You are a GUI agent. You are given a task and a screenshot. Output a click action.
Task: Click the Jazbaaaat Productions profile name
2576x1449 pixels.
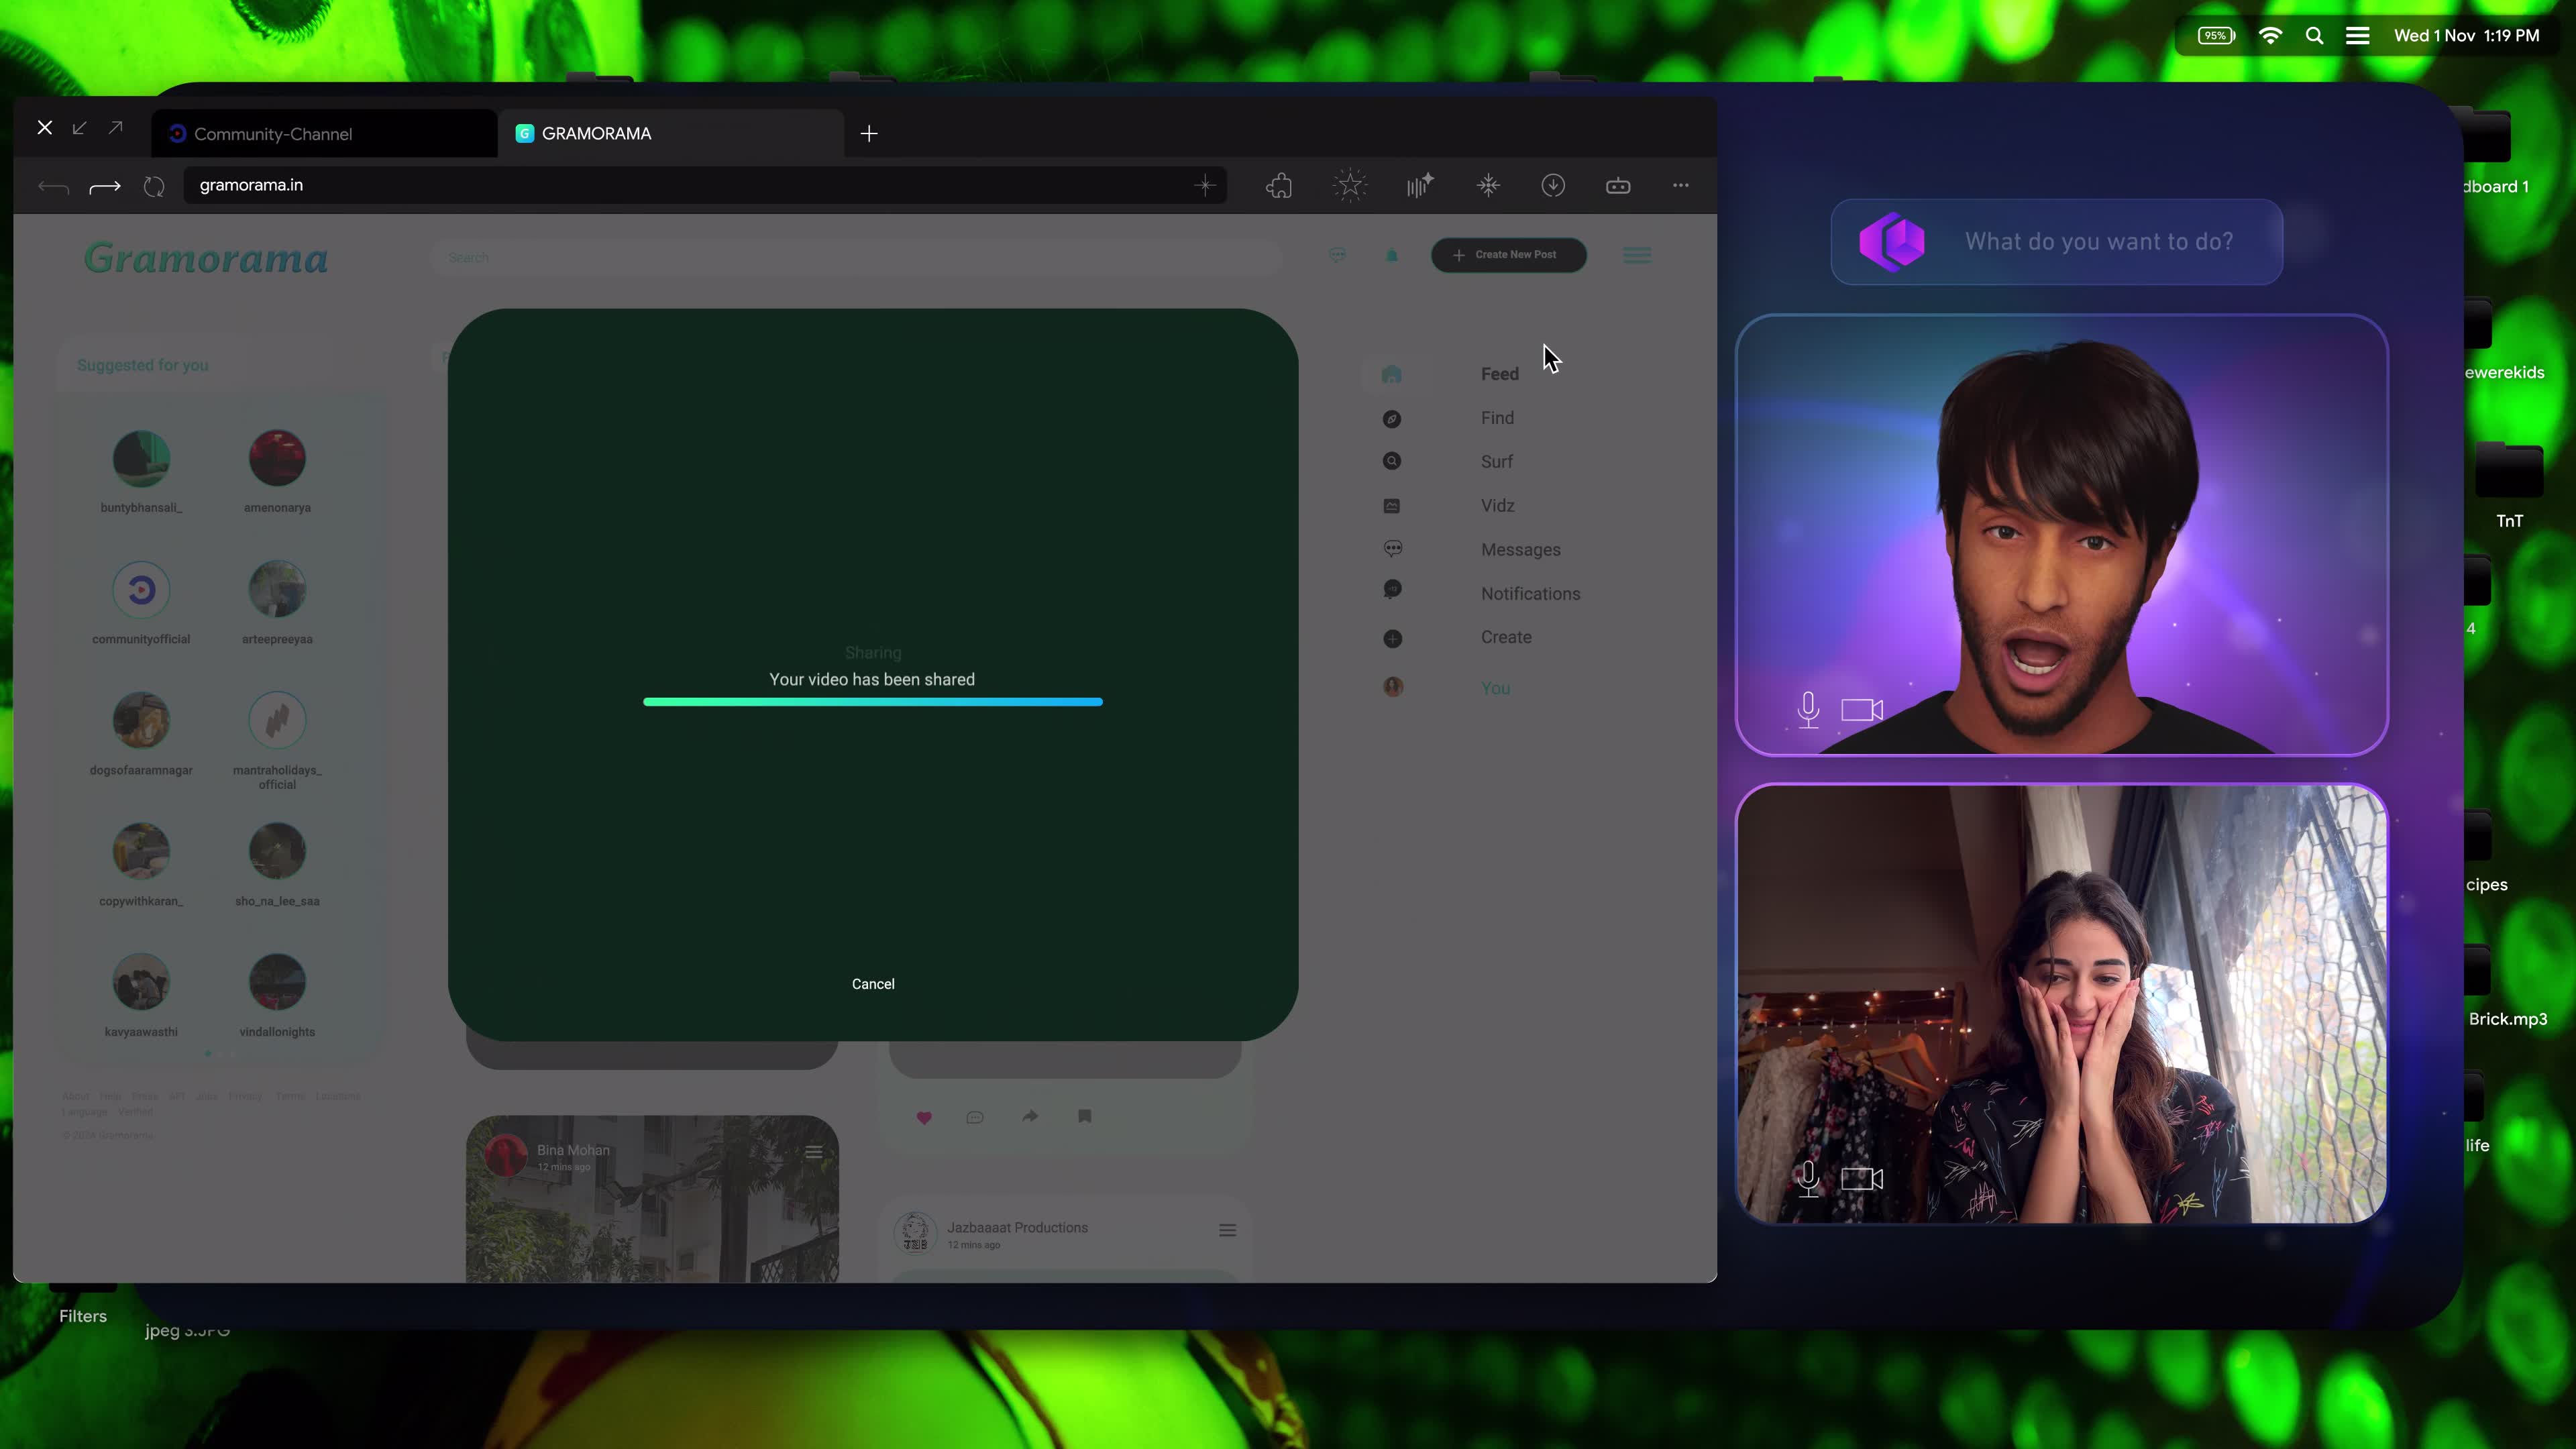(1017, 1228)
